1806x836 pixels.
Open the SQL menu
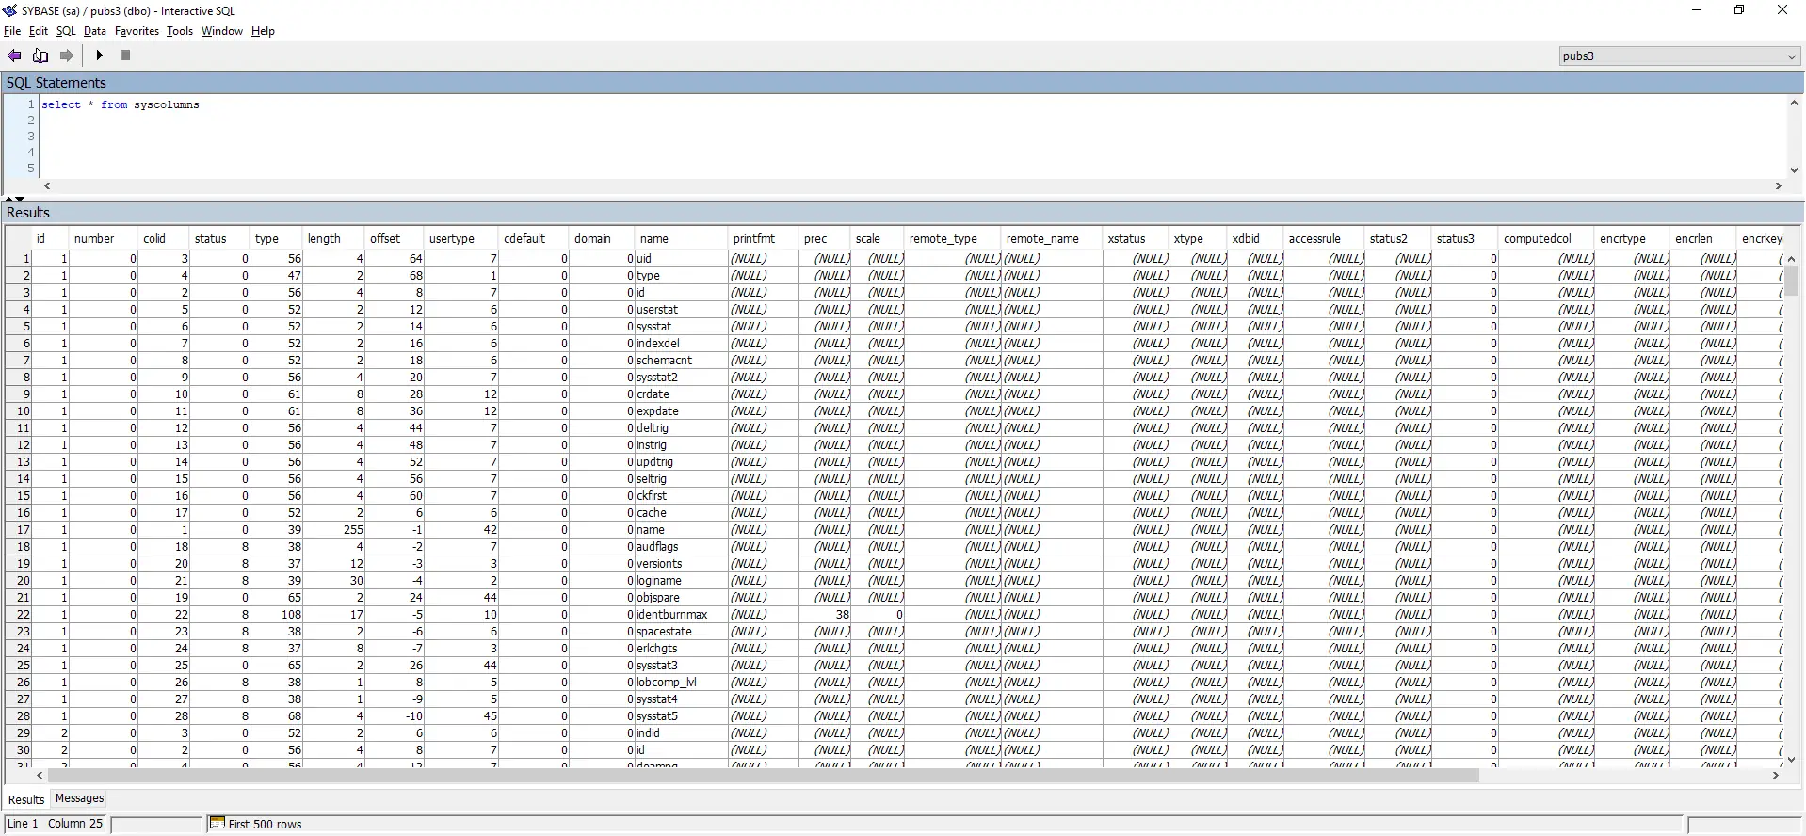point(66,31)
